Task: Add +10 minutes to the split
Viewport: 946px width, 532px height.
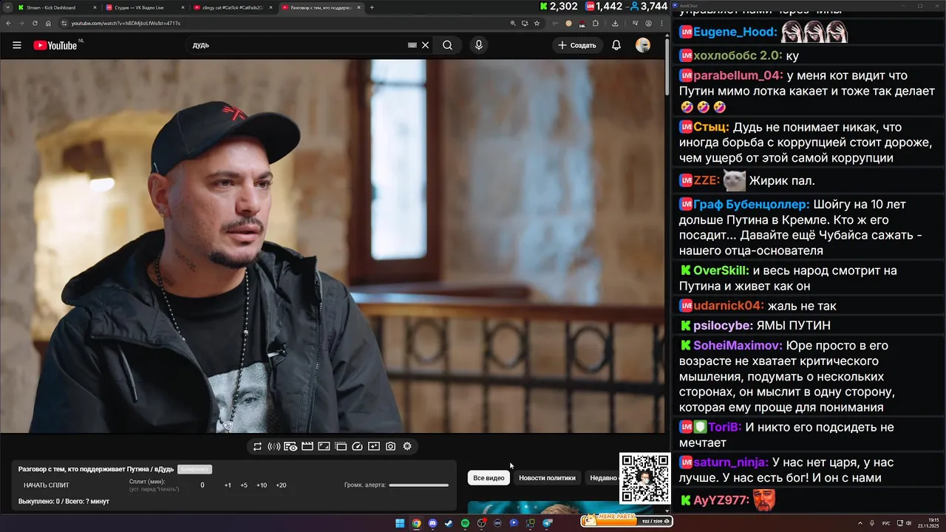Action: 262,485
